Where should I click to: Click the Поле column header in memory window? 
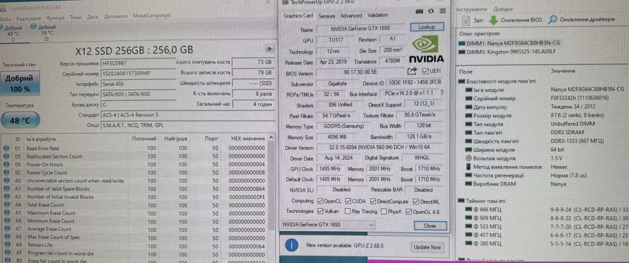465,71
